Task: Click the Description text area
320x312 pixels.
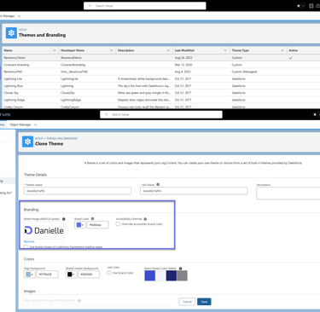Action: pyautogui.click(x=288, y=194)
